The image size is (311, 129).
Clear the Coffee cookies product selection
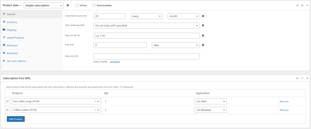click(x=95, y=110)
